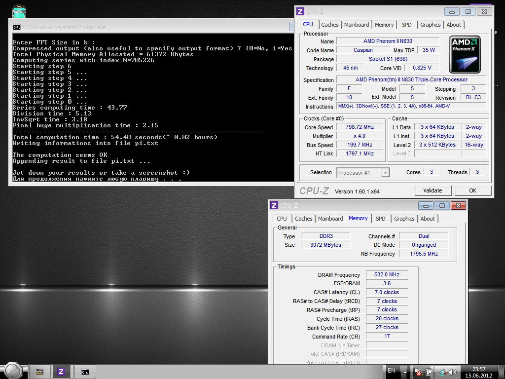Select Mainboard tab in lower Memory window
This screenshot has height=379, width=505.
point(330,219)
